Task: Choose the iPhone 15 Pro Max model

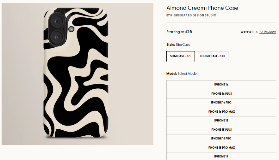Action: 221,148
